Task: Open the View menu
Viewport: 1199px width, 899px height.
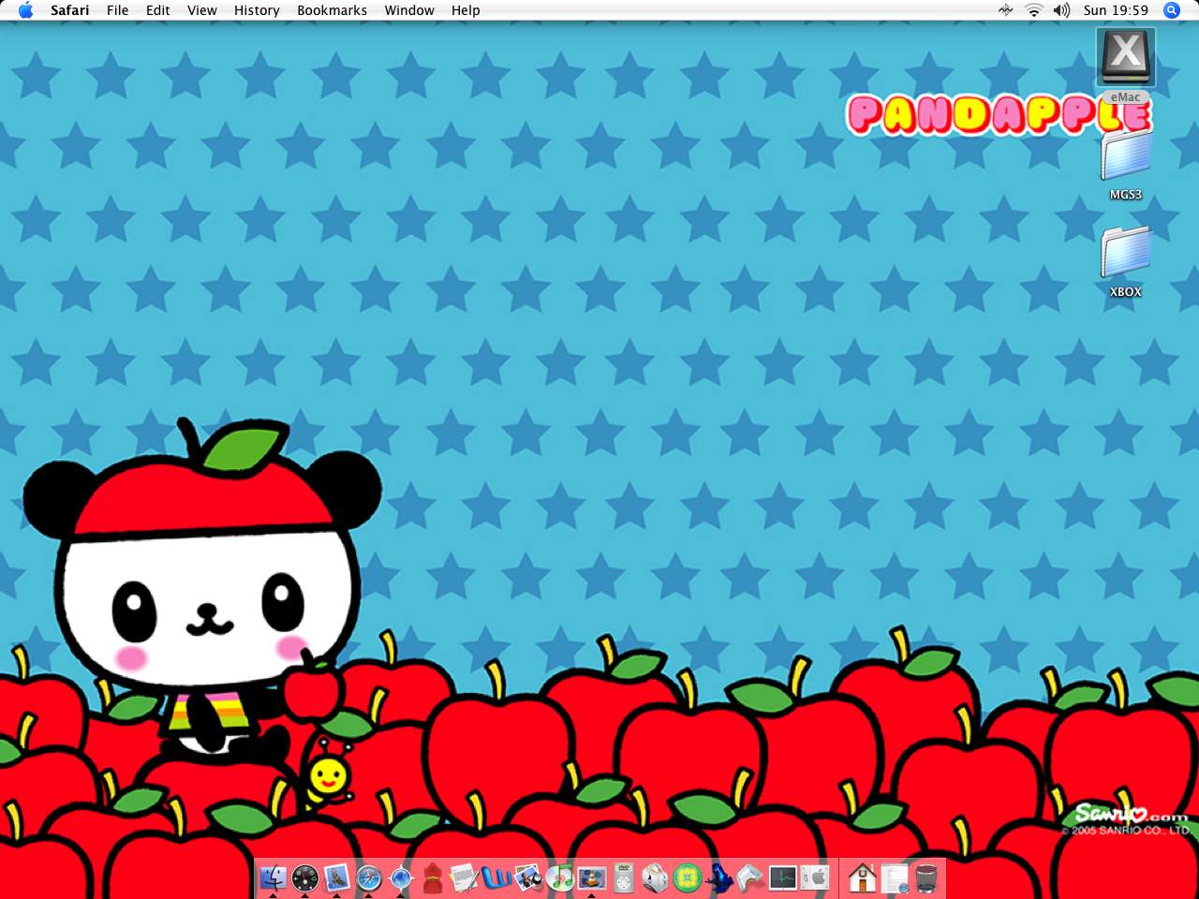Action: [x=202, y=10]
